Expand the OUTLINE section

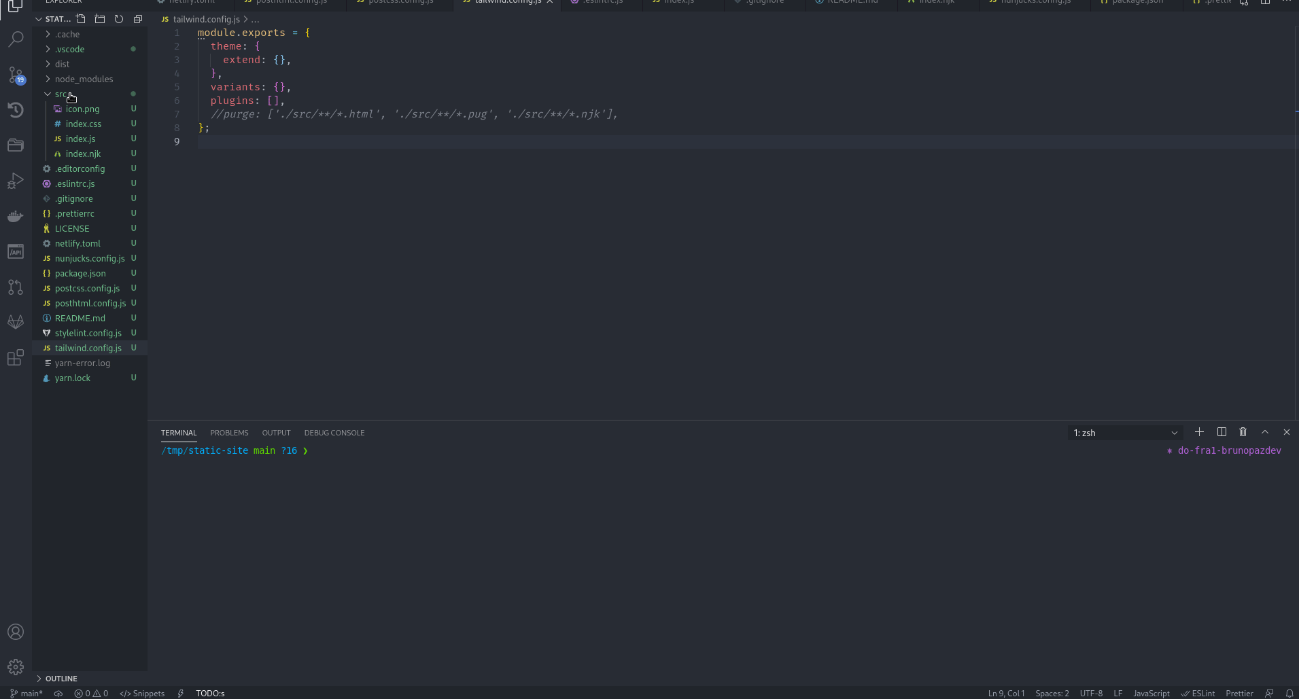coord(60,678)
